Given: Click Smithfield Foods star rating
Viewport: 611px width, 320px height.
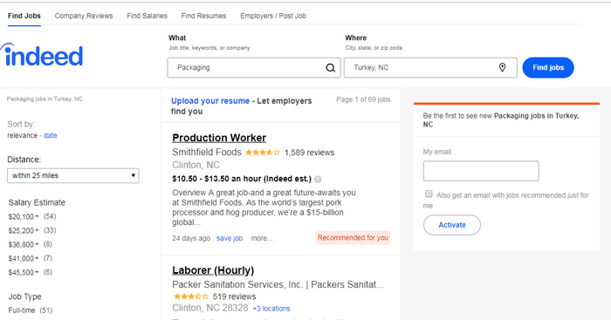Looking at the screenshot, I should 263,153.
